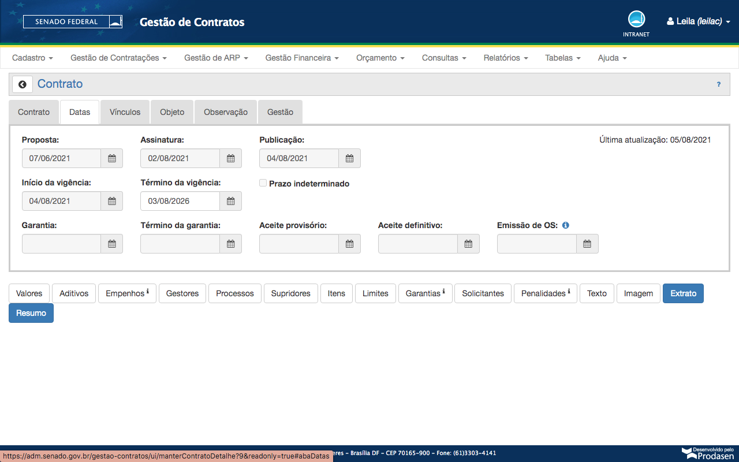The height and width of the screenshot is (462, 739).
Task: Open calendar picker for Publicação date
Action: click(x=349, y=158)
